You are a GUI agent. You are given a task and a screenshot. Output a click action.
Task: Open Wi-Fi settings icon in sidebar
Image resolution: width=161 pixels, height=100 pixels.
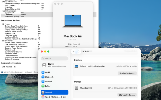point(43,72)
